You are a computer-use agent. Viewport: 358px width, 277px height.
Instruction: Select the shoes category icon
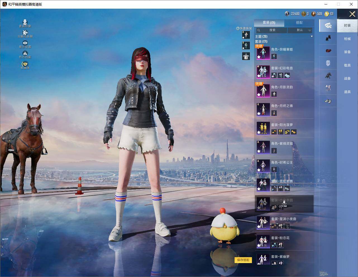(x=328, y=101)
